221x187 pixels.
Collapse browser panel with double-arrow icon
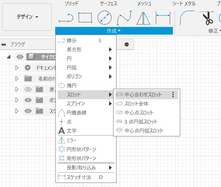coord(3,44)
